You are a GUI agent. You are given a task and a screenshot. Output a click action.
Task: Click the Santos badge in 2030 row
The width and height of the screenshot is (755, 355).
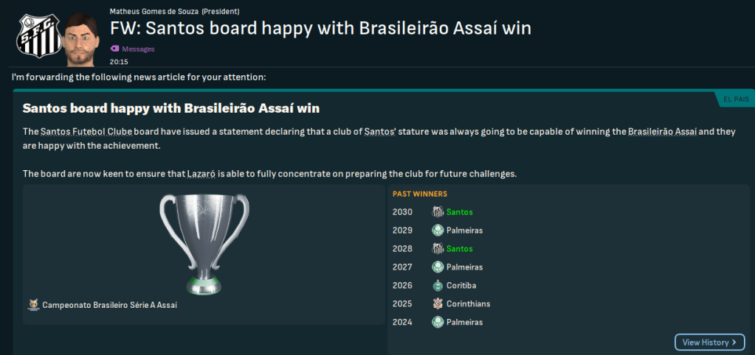coord(438,212)
